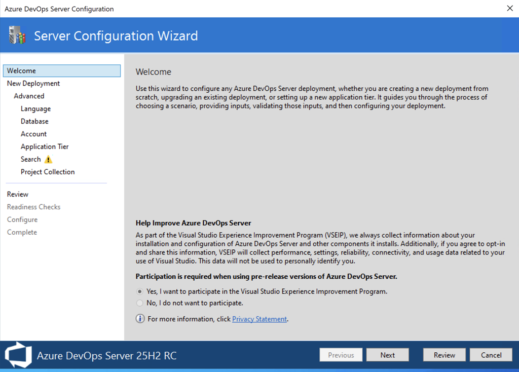This screenshot has height=372, width=519.
Task: Open the Advanced step
Action: (29, 96)
